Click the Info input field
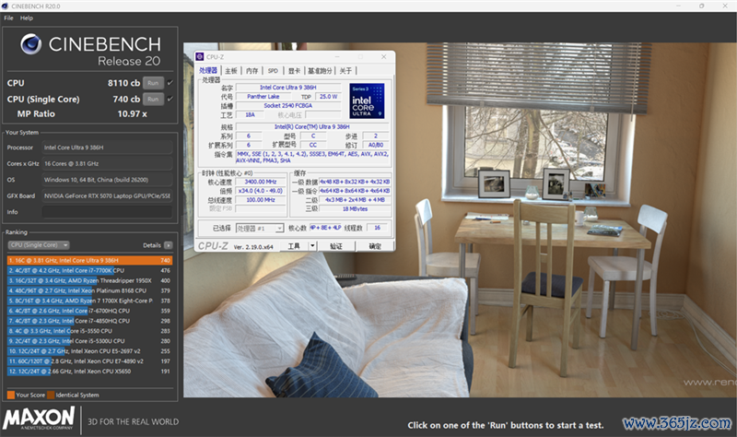This screenshot has width=737, height=437. 107,212
